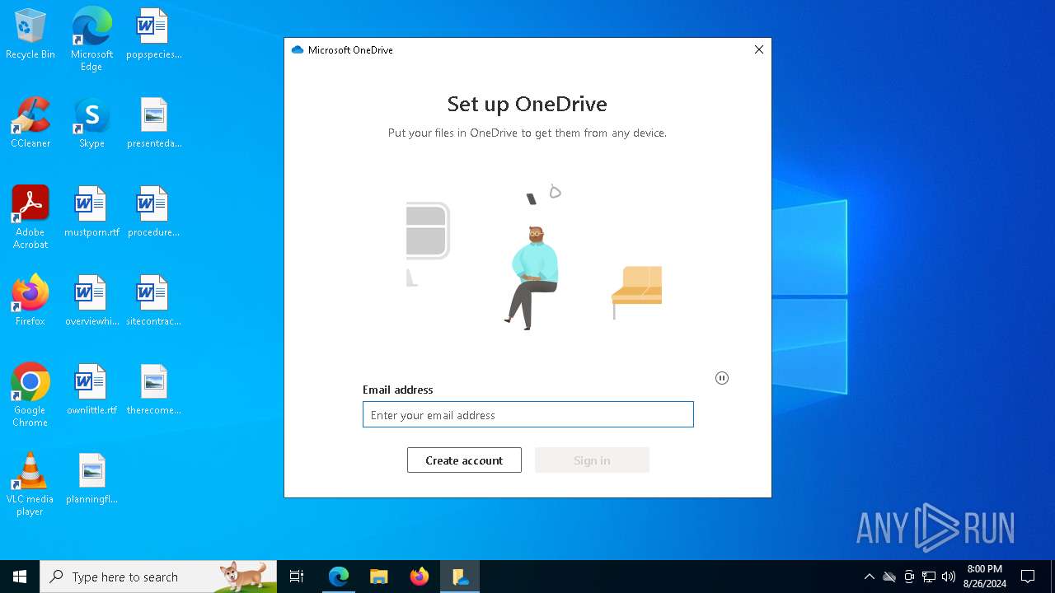Select the Skype desktop shortcut
Viewport: 1055px width, 593px height.
91,124
